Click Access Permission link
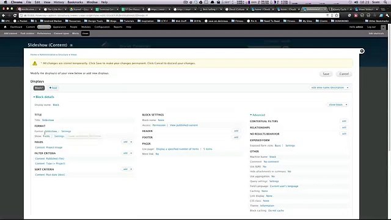Image resolution: width=391 pixels, height=220 pixels. pos(159,125)
